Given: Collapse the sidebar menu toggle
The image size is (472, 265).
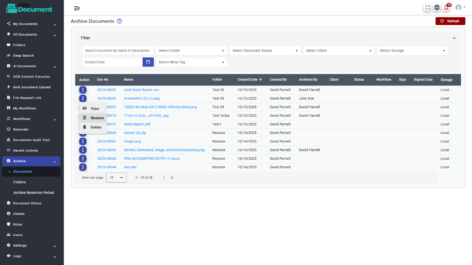Looking at the screenshot, I should (77, 8).
